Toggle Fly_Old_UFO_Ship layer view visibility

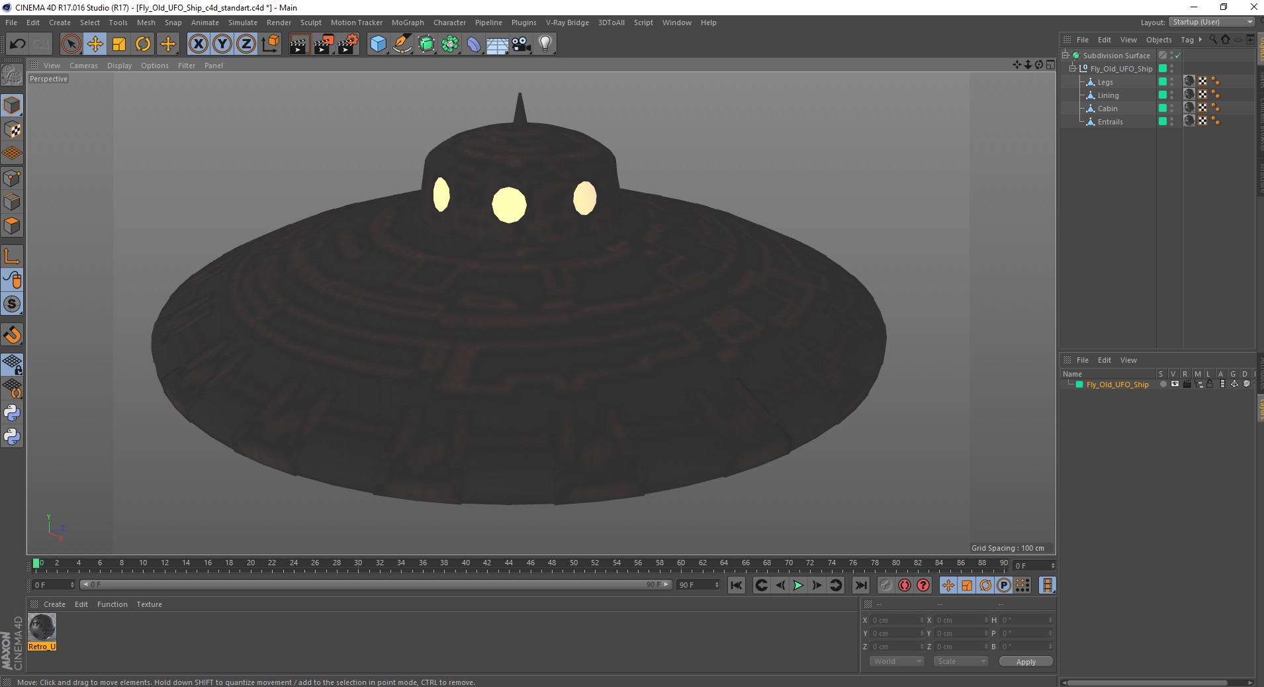[1175, 384]
